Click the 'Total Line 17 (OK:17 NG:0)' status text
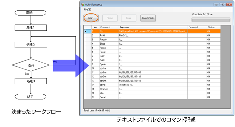The height and width of the screenshot is (127, 235). 97,110
